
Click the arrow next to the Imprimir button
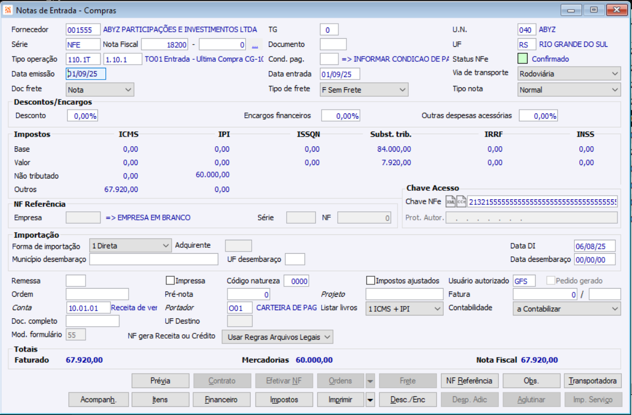(370, 399)
